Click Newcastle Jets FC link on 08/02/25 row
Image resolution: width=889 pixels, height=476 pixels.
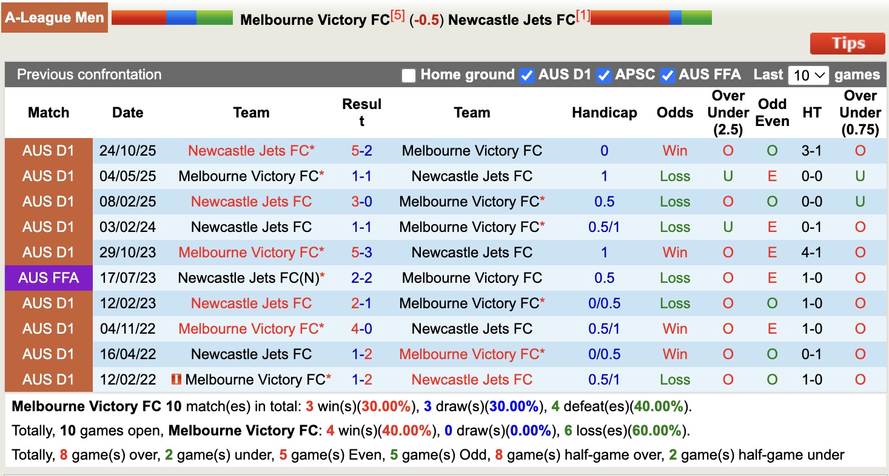pos(251,202)
